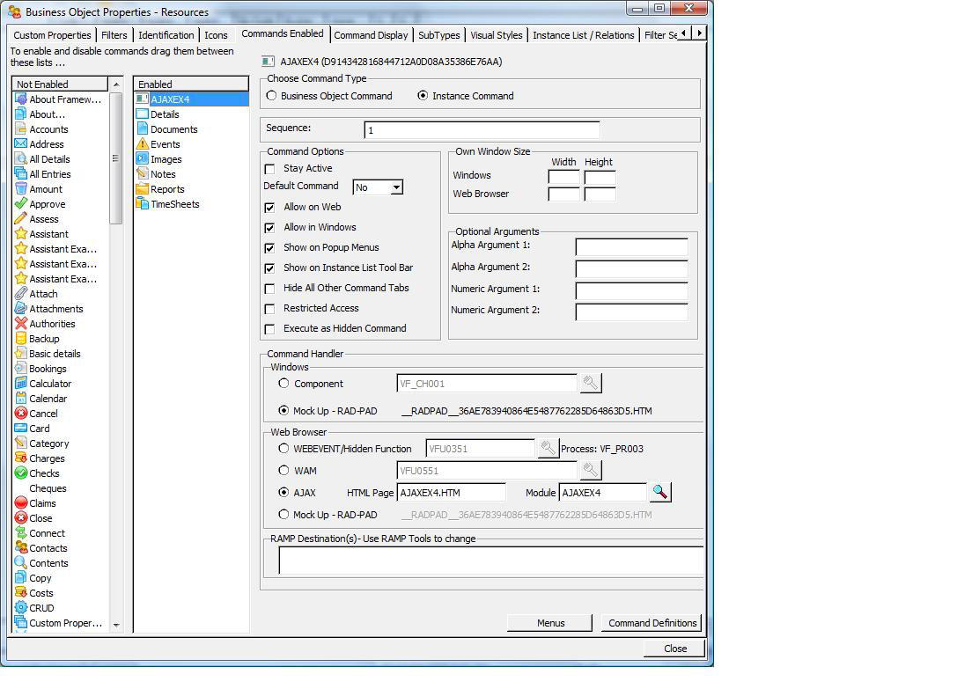Enable the Stay Active checkbox

click(269, 169)
